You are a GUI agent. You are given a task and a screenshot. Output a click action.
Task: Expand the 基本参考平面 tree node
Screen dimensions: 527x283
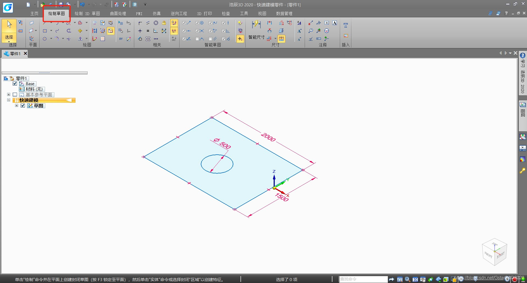pos(9,95)
